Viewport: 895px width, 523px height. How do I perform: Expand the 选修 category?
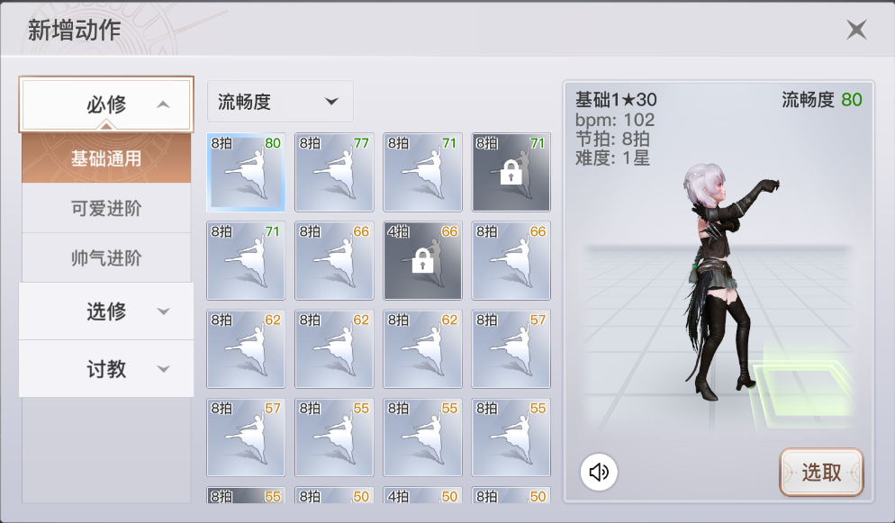click(106, 311)
